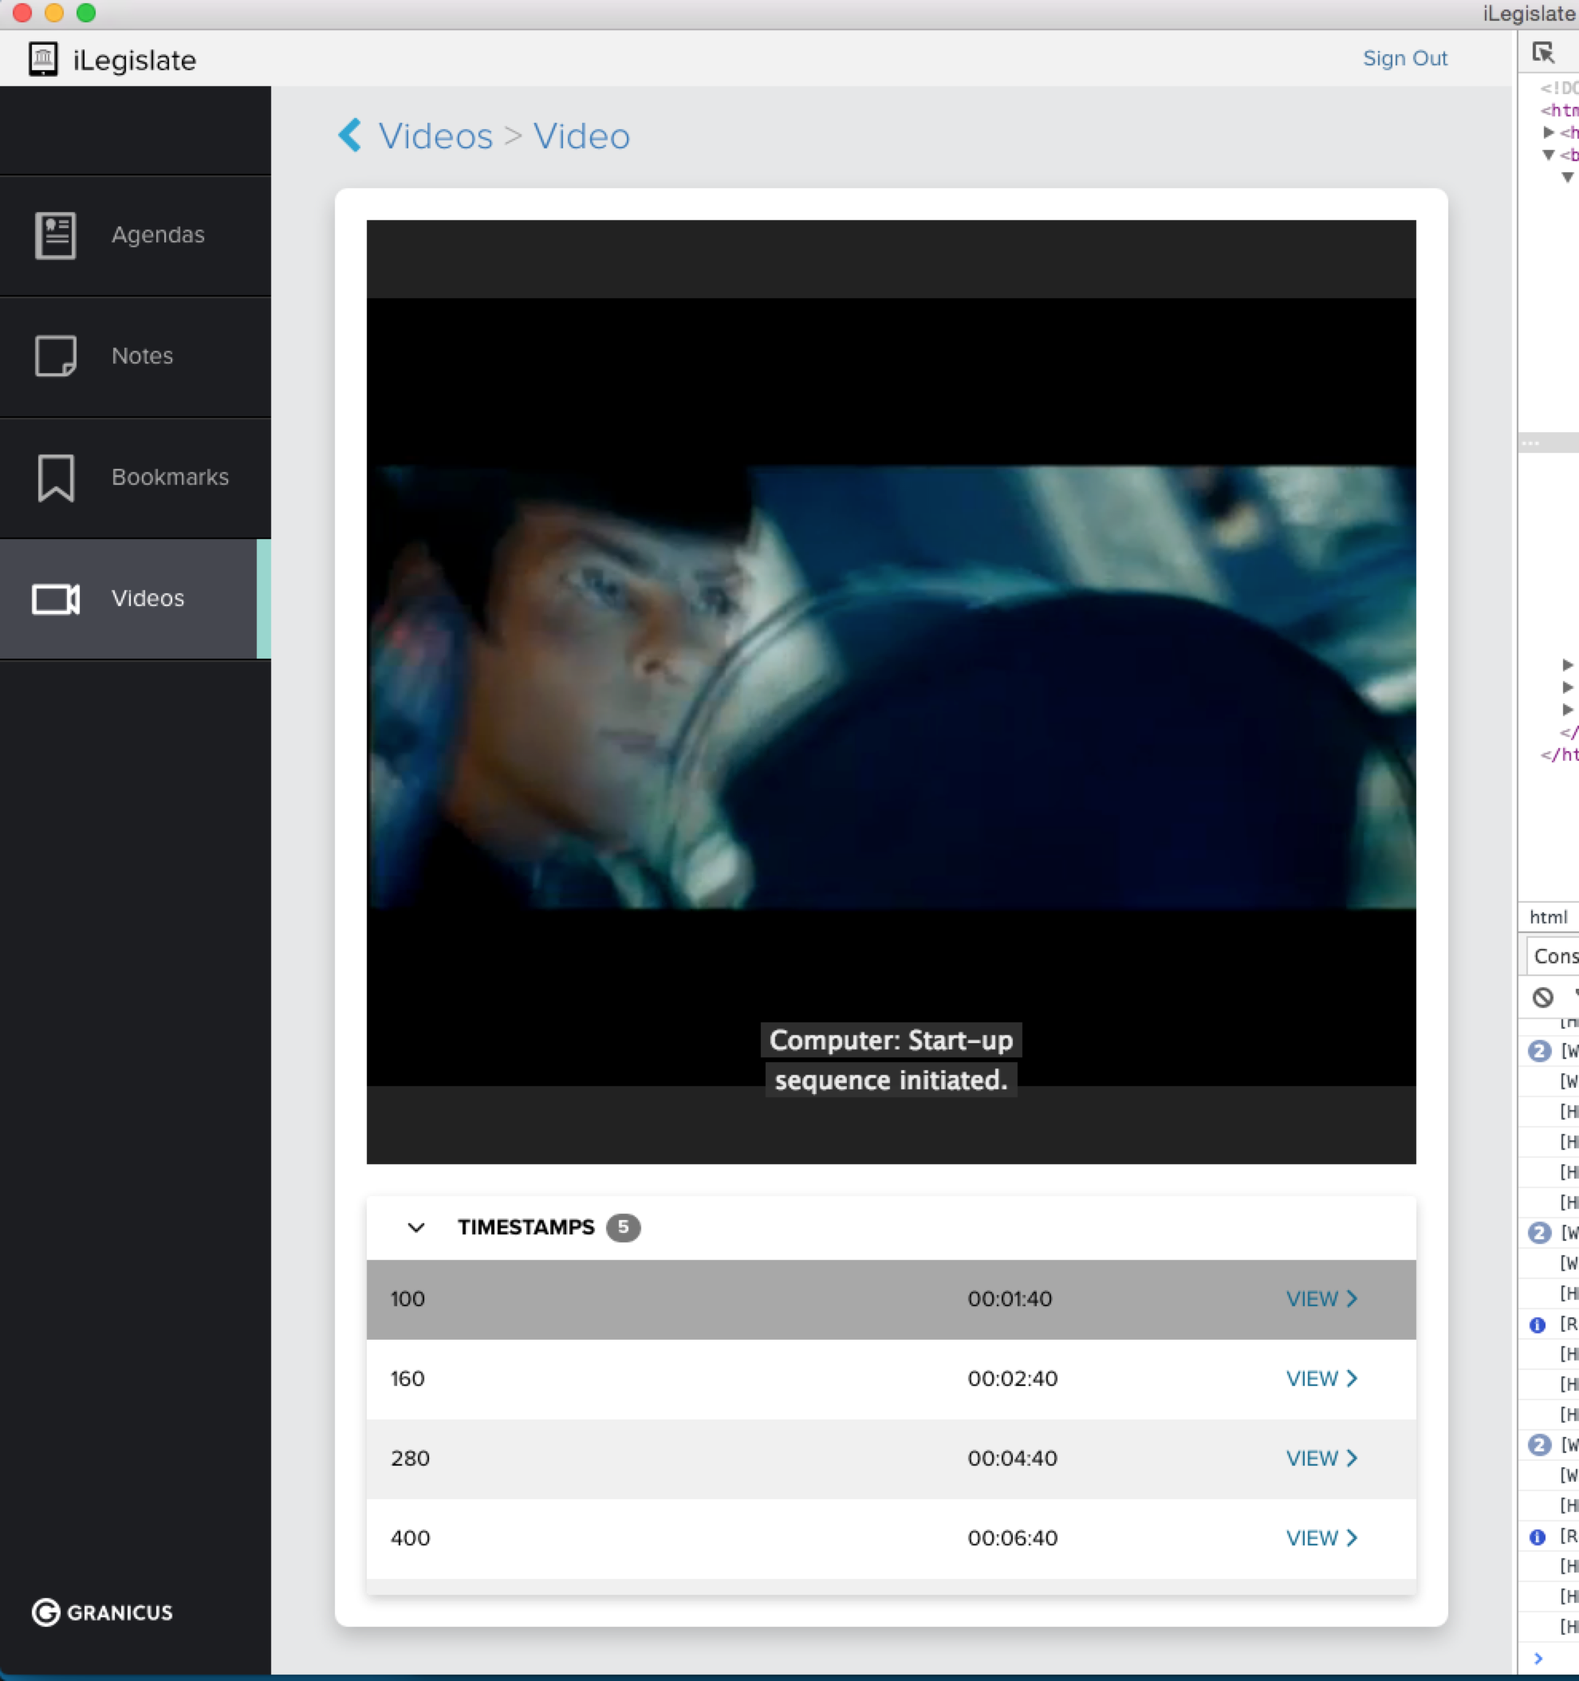Click the iLegislate app title text
The image size is (1579, 1681).
[135, 60]
